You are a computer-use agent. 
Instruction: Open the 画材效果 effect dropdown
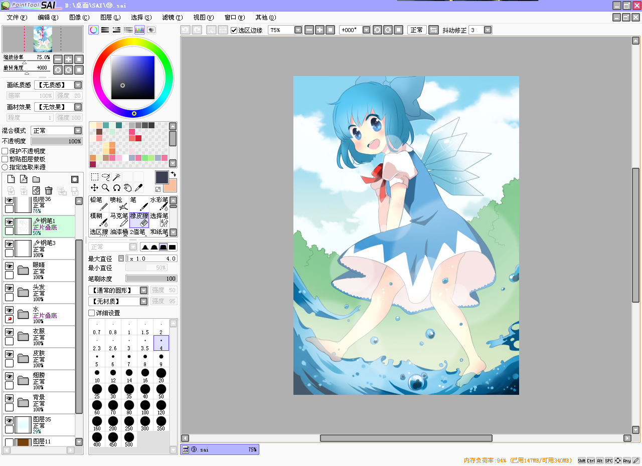pyautogui.click(x=78, y=107)
